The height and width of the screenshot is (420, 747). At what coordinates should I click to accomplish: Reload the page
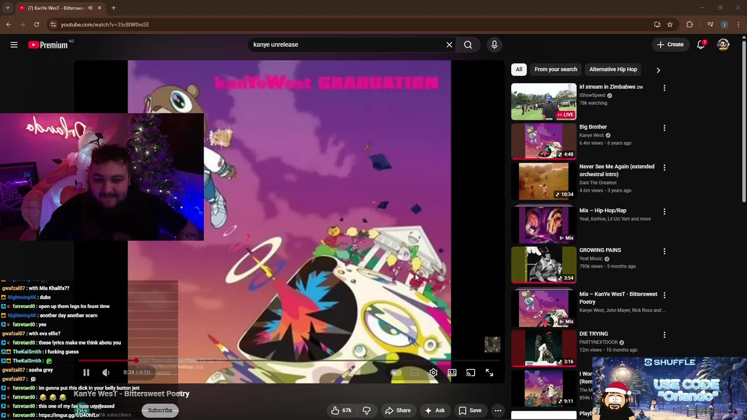[36, 24]
